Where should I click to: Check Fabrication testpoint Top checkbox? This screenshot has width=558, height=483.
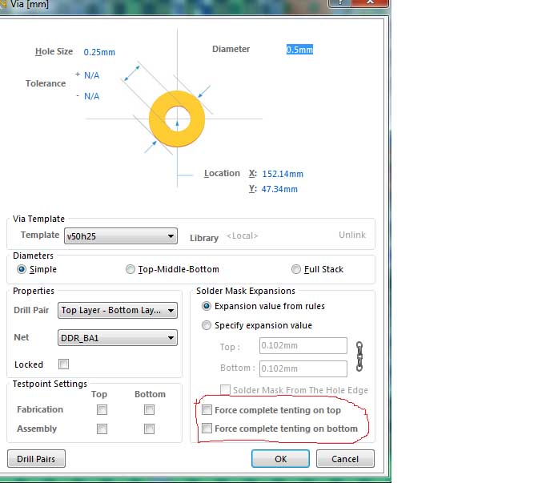point(102,409)
